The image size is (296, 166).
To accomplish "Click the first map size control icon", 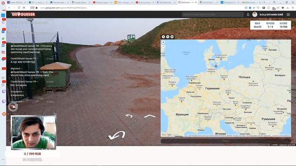I will point(163,37).
